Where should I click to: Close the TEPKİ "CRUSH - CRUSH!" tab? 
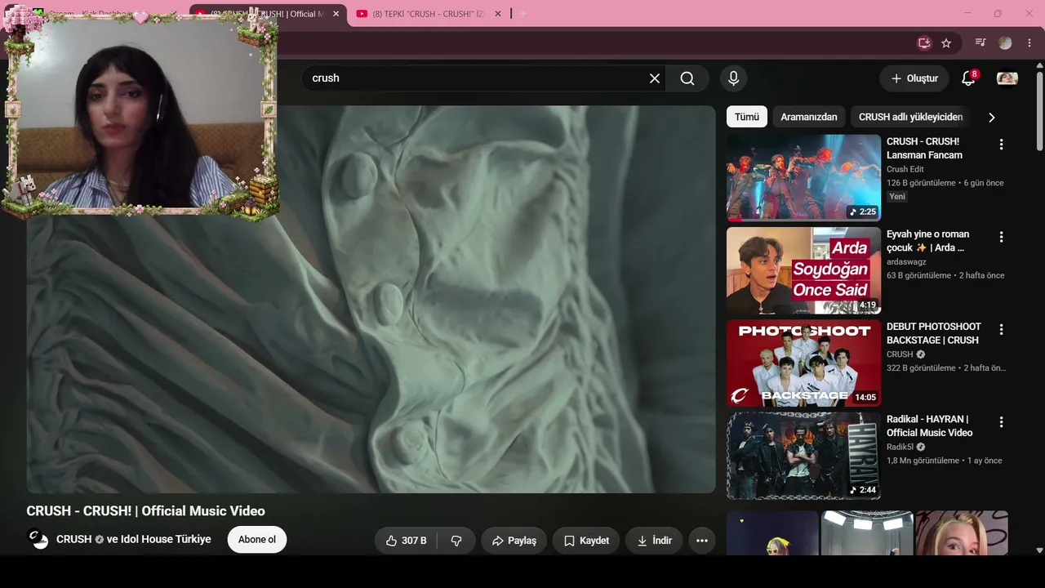coord(498,14)
